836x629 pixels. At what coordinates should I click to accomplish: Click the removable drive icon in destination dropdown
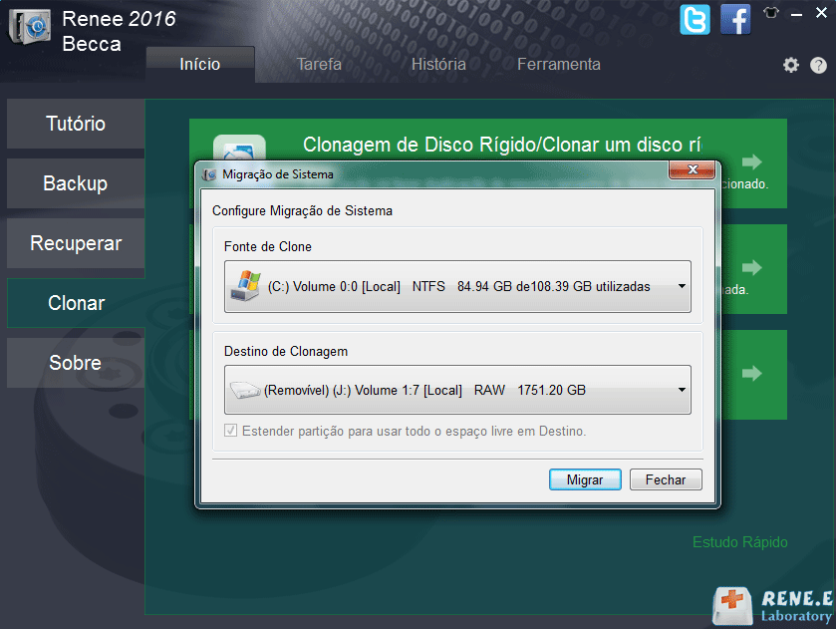(x=245, y=390)
